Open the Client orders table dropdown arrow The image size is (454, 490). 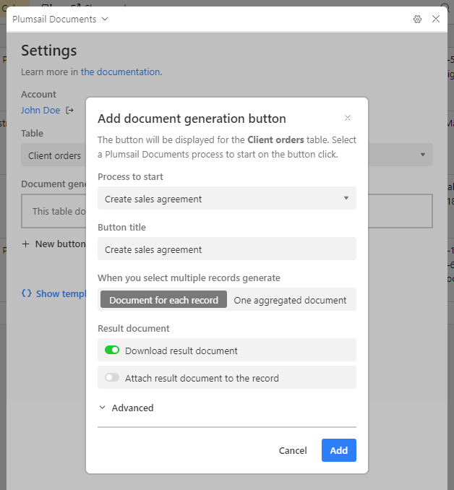(x=423, y=155)
